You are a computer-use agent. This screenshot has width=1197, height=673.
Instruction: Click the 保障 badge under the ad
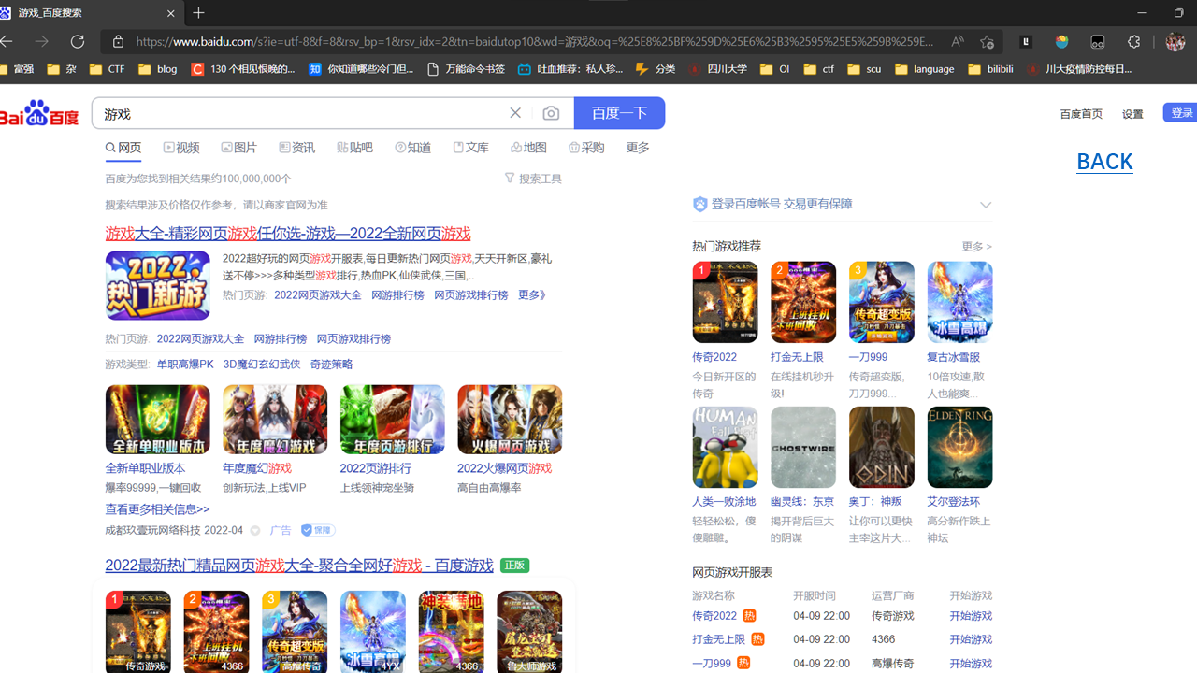click(x=318, y=530)
